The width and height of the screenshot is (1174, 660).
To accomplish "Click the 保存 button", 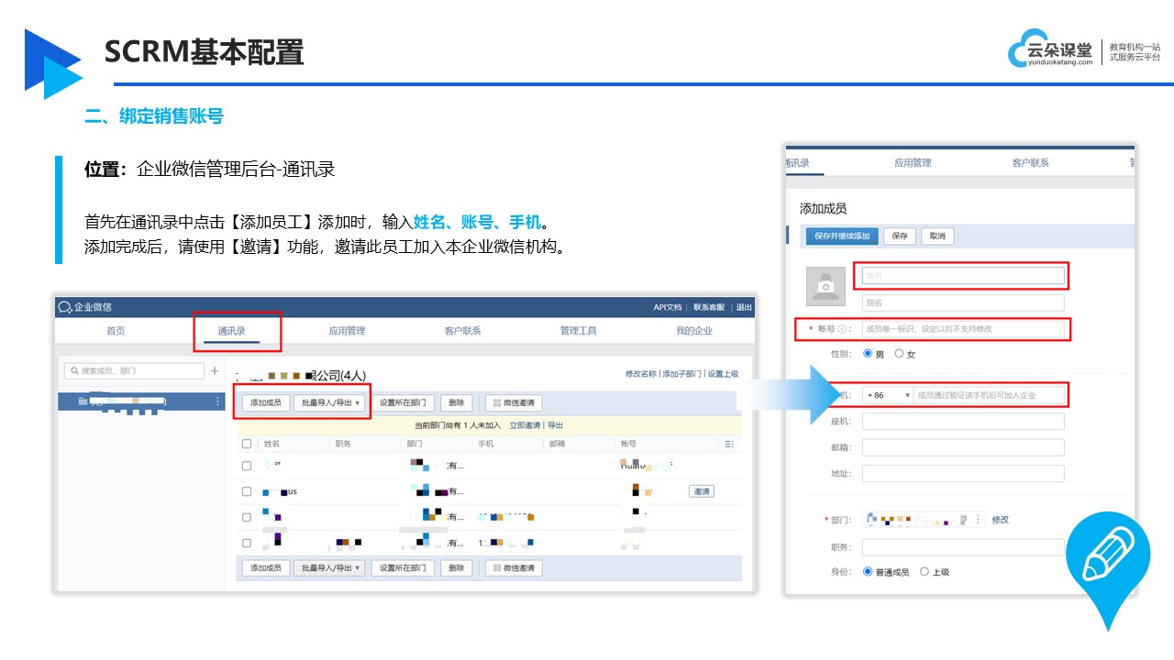I will (x=900, y=236).
